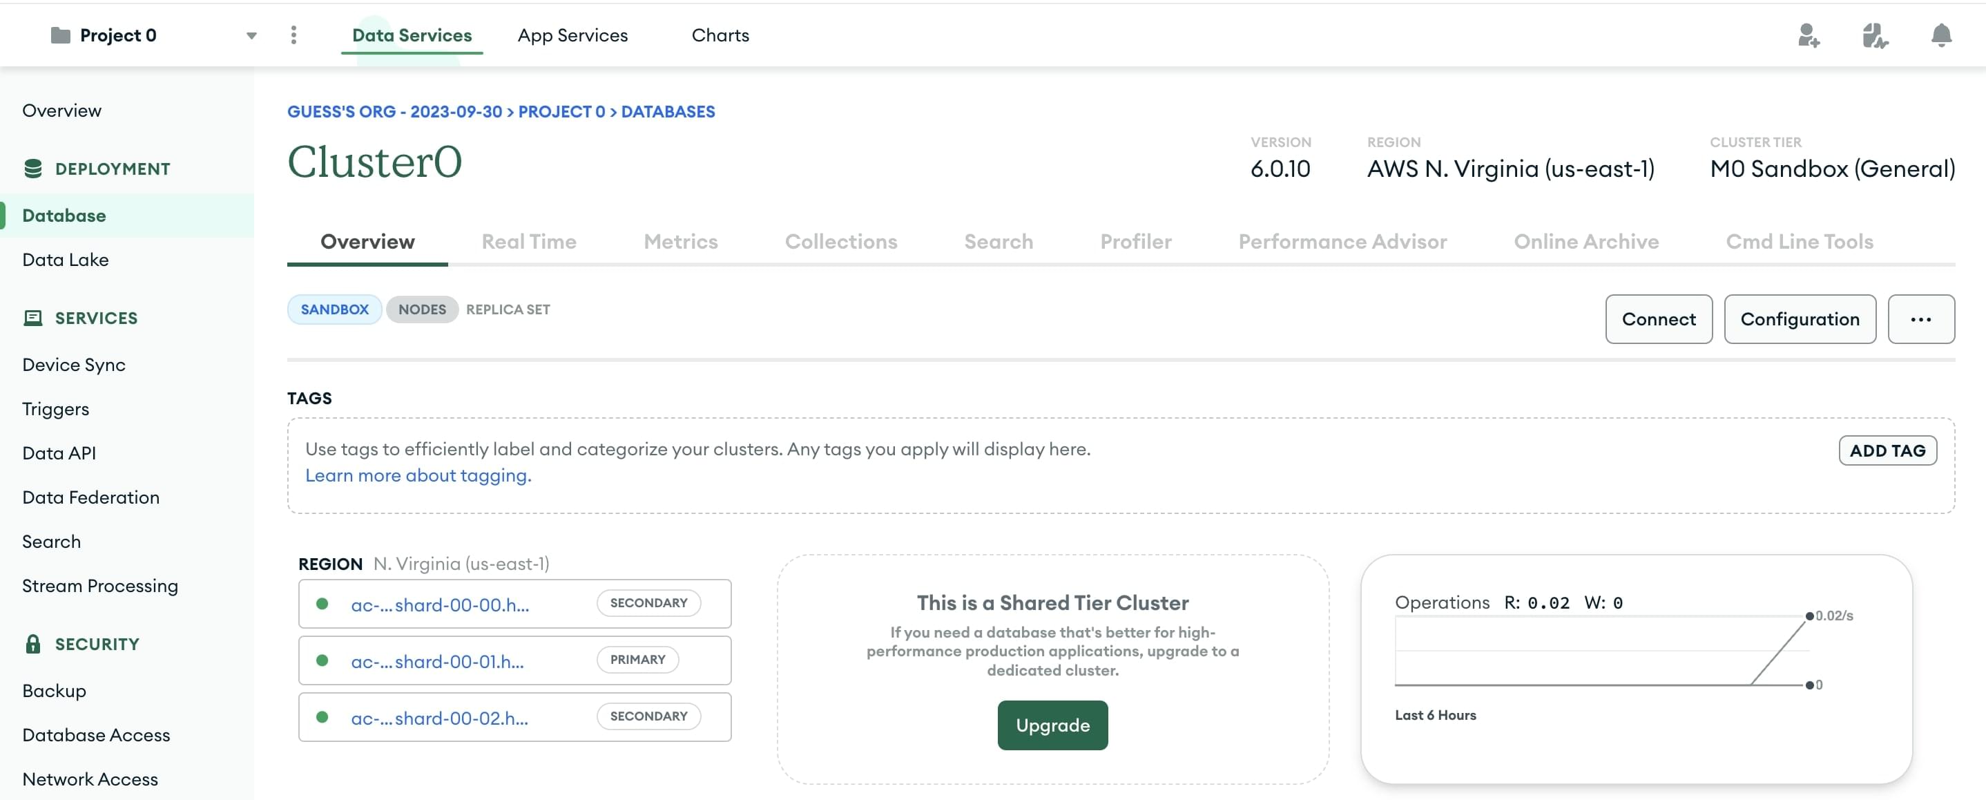The image size is (1986, 800).
Task: Open the project activity feed icon
Action: tap(1875, 35)
